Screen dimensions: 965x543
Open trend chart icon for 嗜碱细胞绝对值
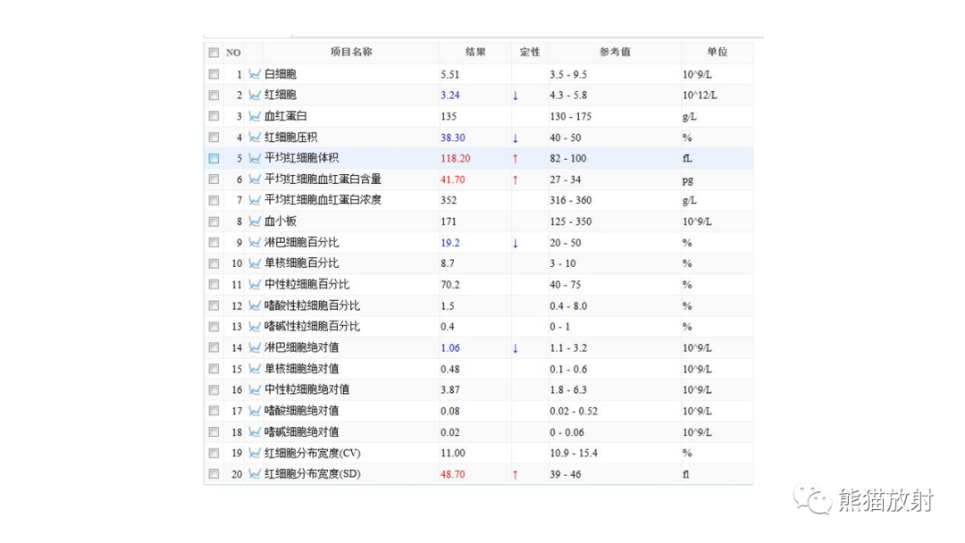254,431
